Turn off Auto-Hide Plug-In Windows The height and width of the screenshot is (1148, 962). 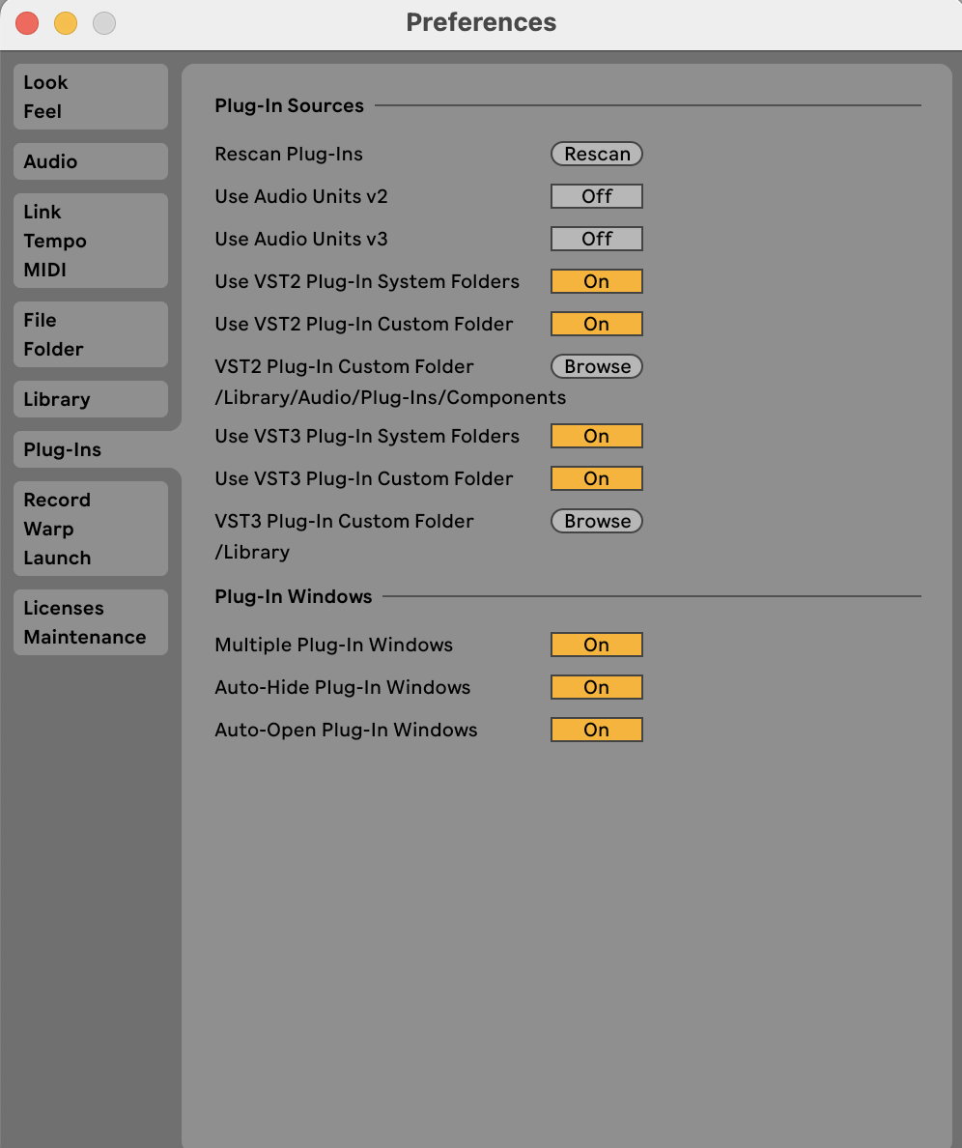[x=596, y=687]
